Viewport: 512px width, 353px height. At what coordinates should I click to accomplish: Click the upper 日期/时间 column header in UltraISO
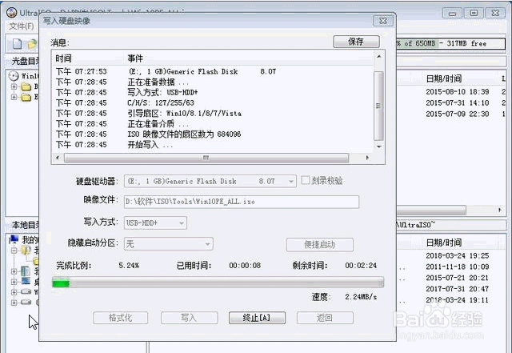[x=444, y=78]
